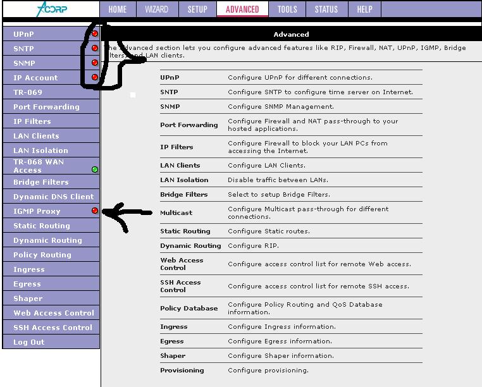
Task: Open the HOME tab
Action: [x=117, y=9]
